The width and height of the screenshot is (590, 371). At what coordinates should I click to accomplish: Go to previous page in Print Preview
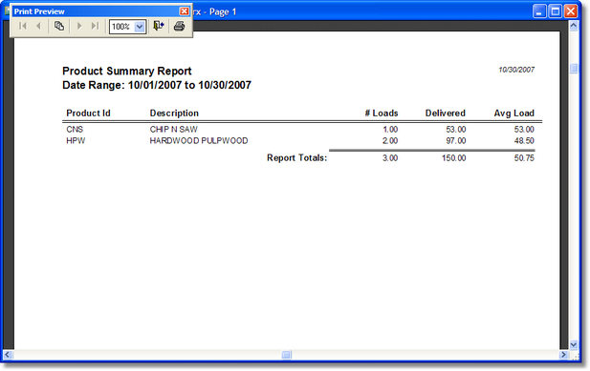[x=38, y=26]
